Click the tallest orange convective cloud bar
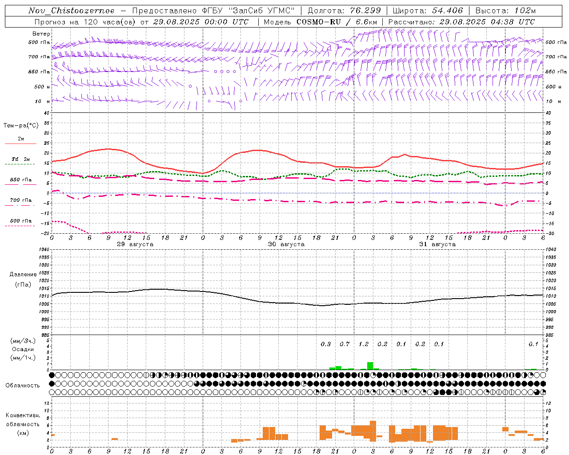Image resolution: width=569 pixels, height=455 pixels. (x=373, y=431)
